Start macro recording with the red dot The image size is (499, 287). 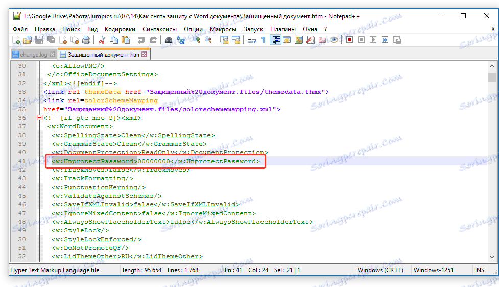click(x=349, y=40)
